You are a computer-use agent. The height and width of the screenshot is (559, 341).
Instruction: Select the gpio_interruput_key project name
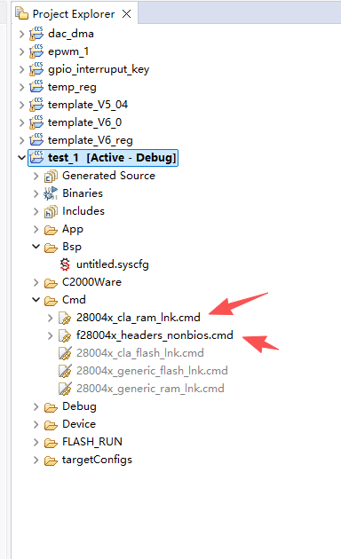point(99,69)
